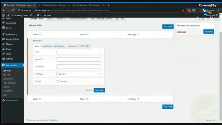Switch to the Auto Template Options tab
This screenshot has width=222, height=125.
(x=101, y=19)
